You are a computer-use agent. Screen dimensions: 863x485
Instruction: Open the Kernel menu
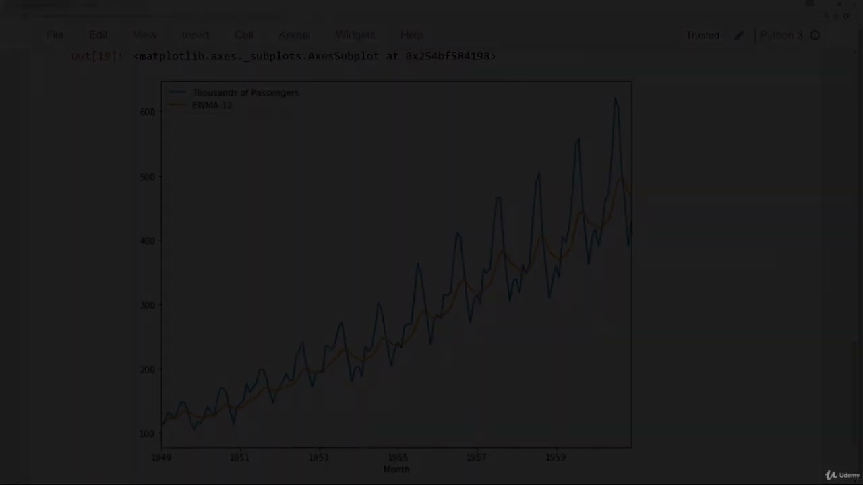pos(295,35)
